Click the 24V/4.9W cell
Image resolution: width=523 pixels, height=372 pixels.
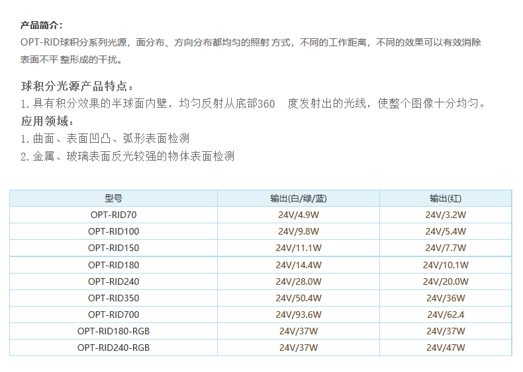[299, 215]
